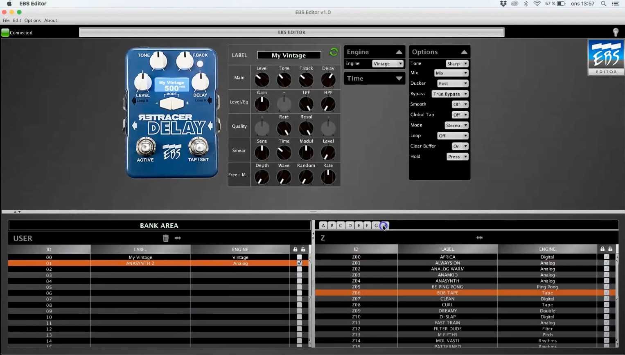The height and width of the screenshot is (355, 625).
Task: Click the green refresh icon beside label
Action: (334, 52)
